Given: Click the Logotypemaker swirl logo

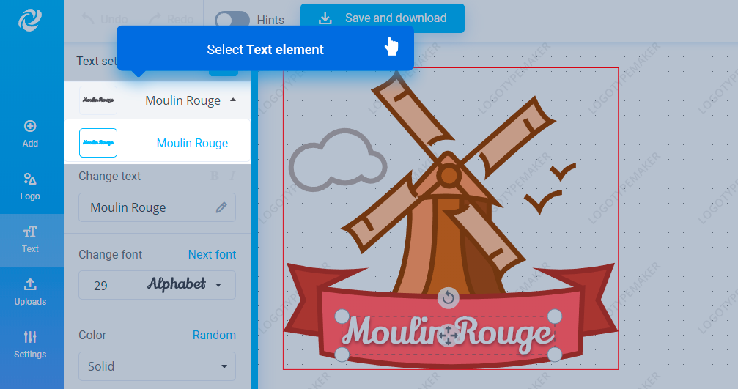Looking at the screenshot, I should click(x=29, y=21).
